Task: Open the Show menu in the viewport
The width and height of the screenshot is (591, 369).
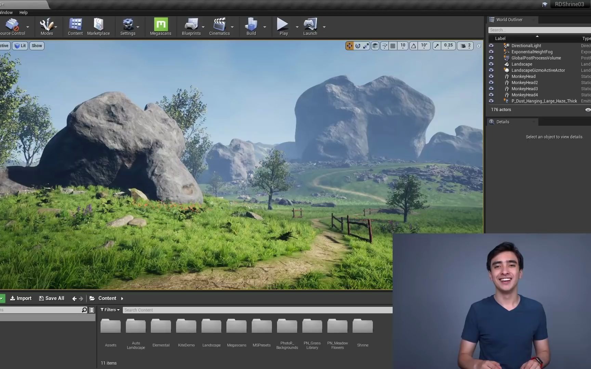Action: (x=37, y=45)
